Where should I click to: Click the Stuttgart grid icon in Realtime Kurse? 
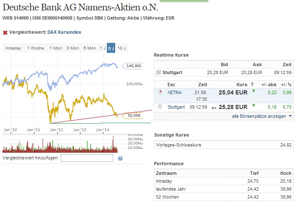point(158,72)
